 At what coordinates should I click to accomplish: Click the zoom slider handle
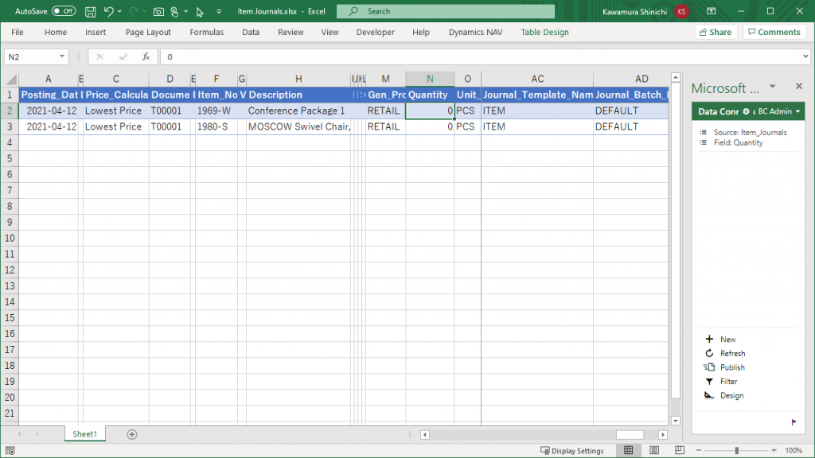pyautogui.click(x=737, y=451)
